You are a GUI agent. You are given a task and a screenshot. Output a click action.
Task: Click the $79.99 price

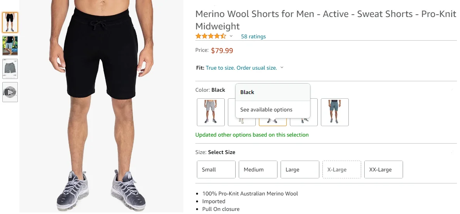(222, 50)
